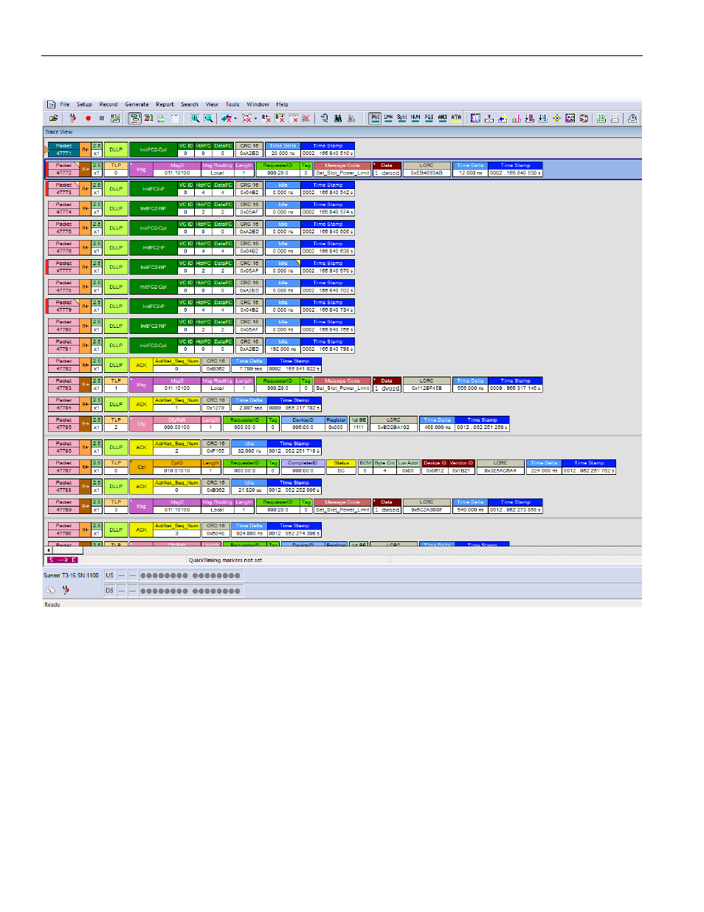Start recording with the red circle button

click(88, 118)
